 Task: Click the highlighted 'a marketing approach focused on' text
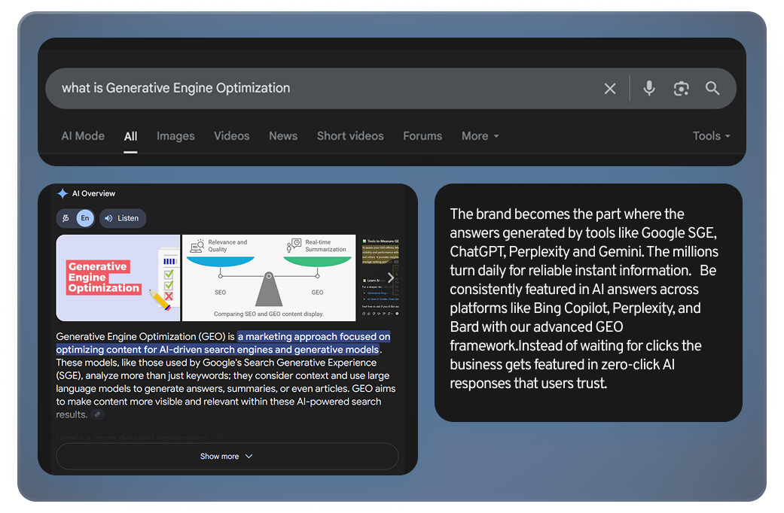314,337
